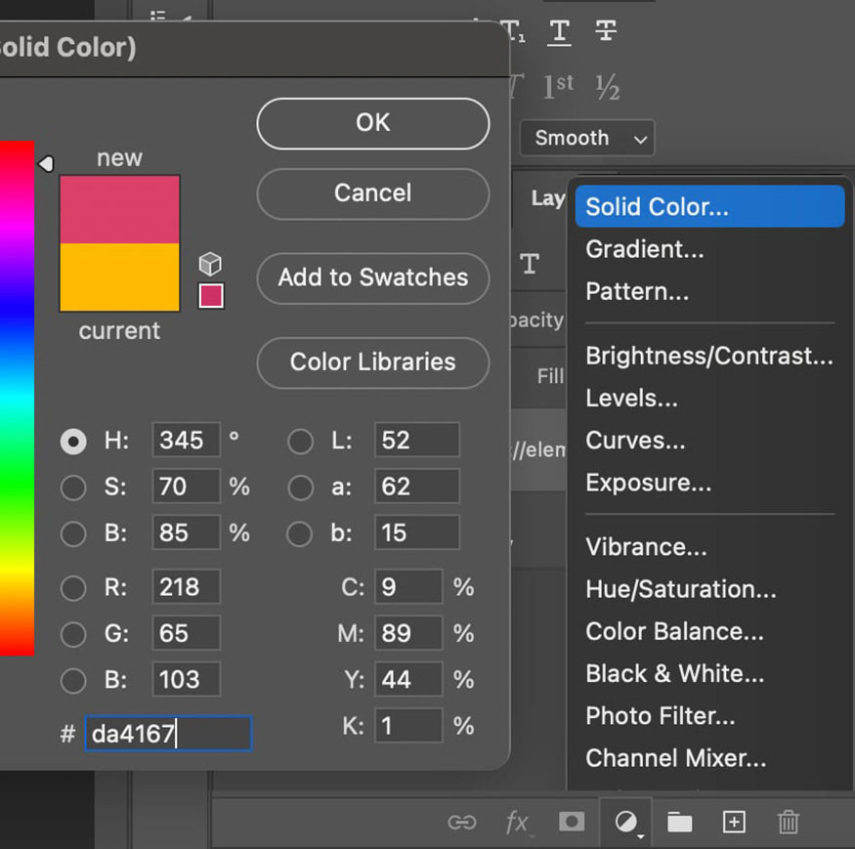855x849 pixels.
Task: Click the current yellow color swatch
Action: tap(119, 277)
